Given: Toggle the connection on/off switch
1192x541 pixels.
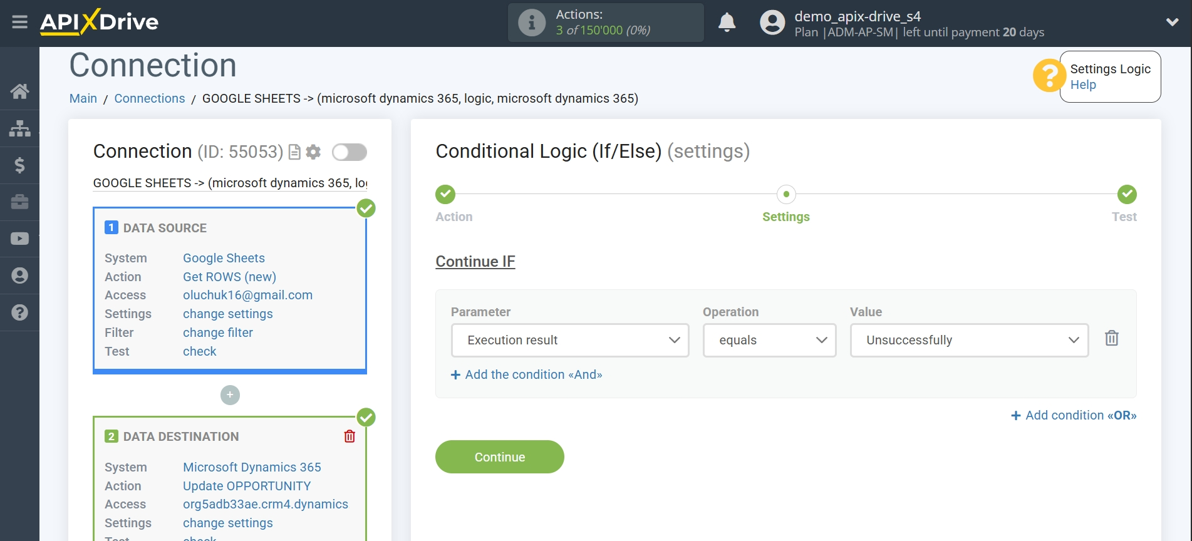Looking at the screenshot, I should pos(350,152).
